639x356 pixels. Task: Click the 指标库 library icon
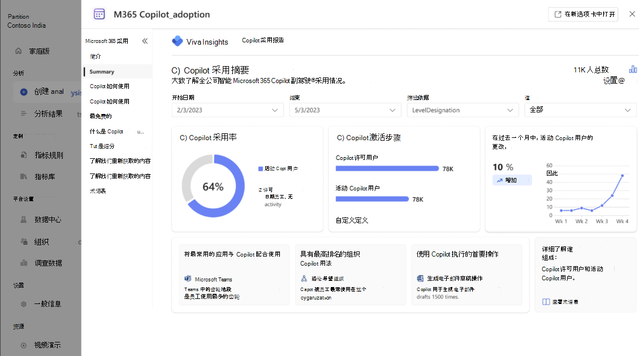(24, 177)
